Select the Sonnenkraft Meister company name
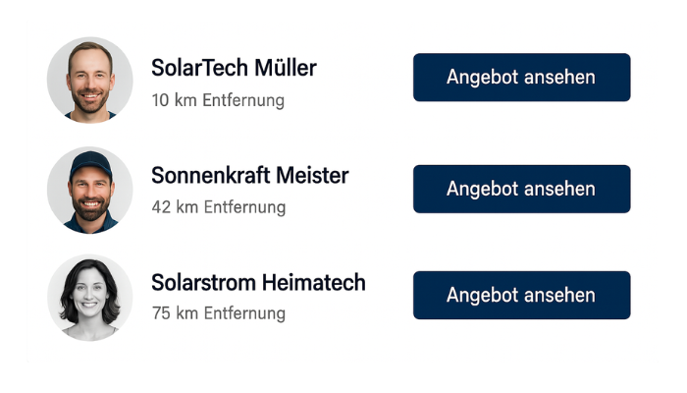Image resolution: width=687 pixels, height=393 pixels. [x=249, y=176]
